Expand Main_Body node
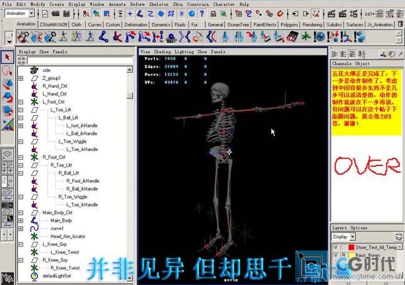 click(21, 220)
